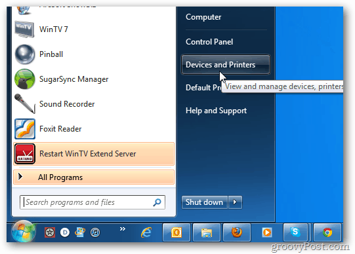The height and width of the screenshot is (254, 355).
Task: Click Search programs and files box
Action: click(x=93, y=202)
